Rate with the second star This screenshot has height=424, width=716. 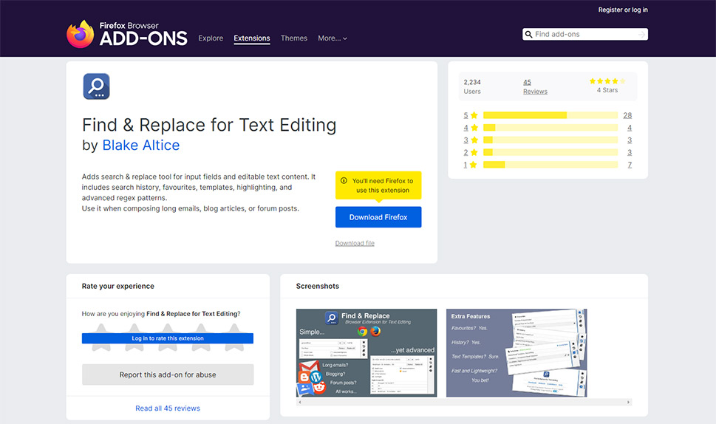point(134,338)
